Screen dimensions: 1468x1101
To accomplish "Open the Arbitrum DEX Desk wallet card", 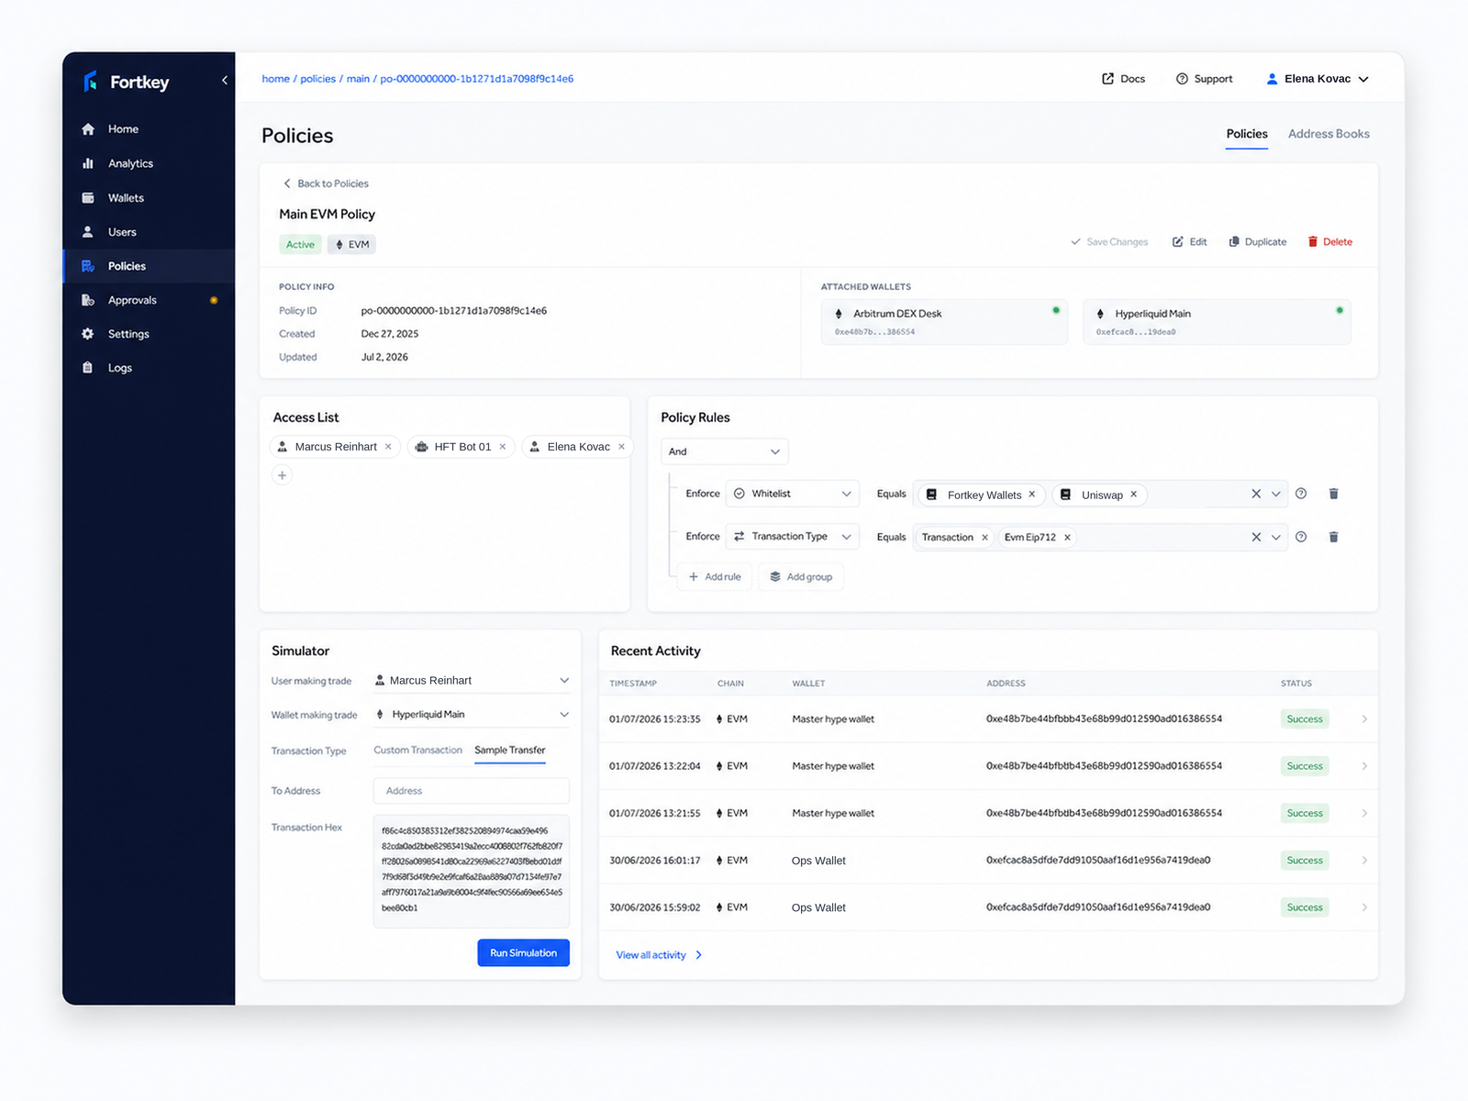I will pyautogui.click(x=944, y=322).
